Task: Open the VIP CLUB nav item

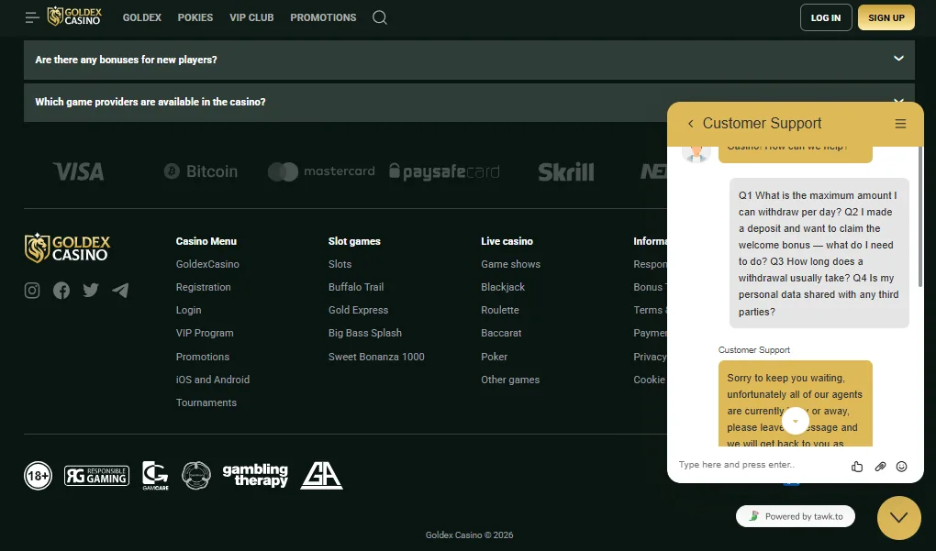Action: coord(252,17)
